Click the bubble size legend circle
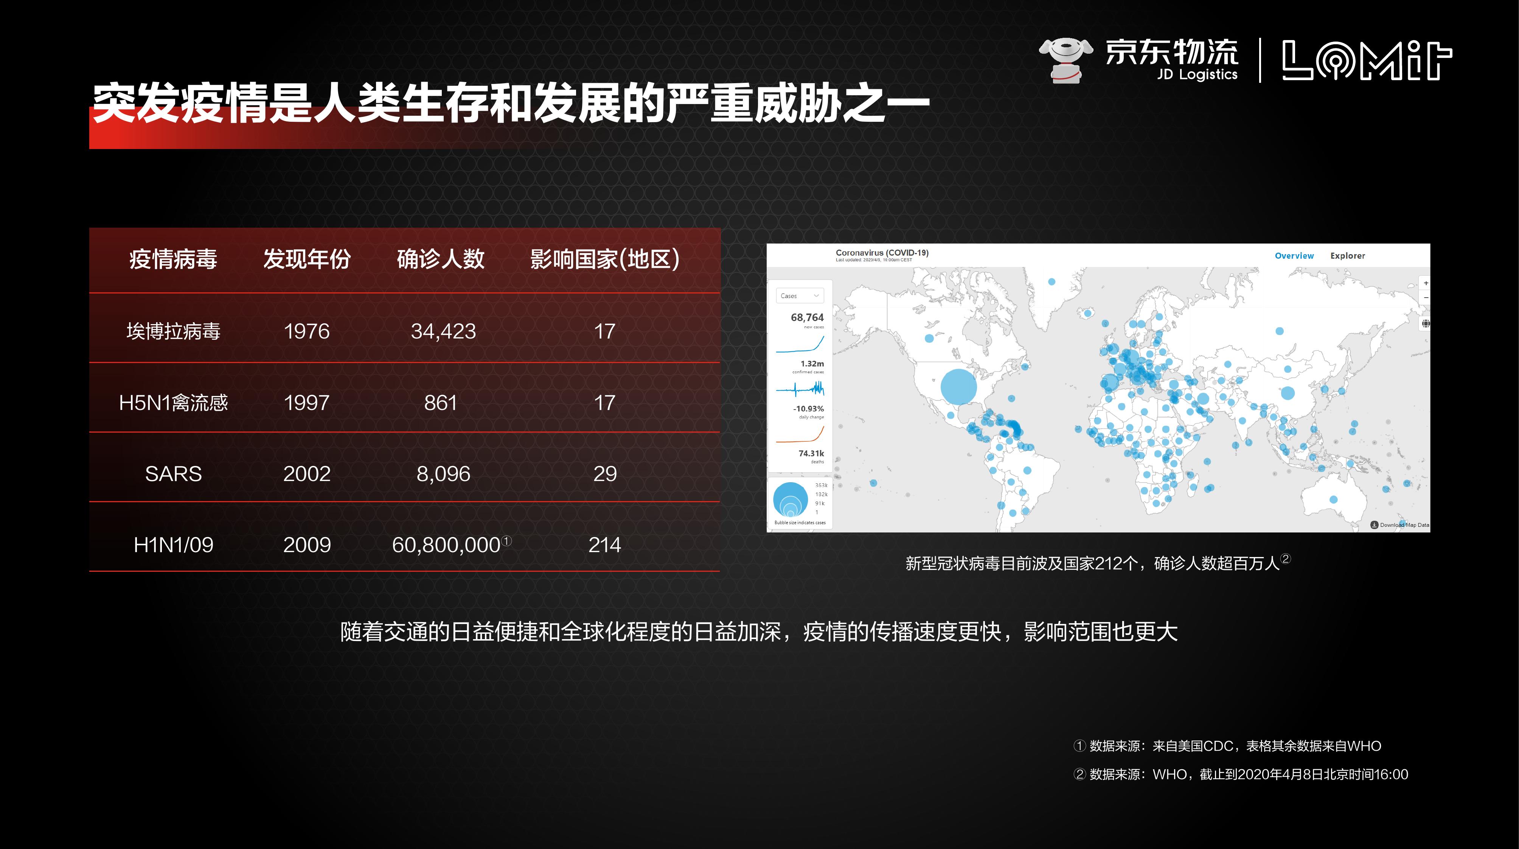The height and width of the screenshot is (849, 1519). coord(790,500)
